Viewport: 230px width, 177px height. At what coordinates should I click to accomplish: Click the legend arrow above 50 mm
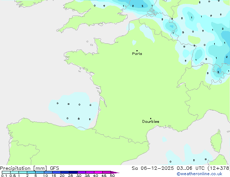coord(115,172)
